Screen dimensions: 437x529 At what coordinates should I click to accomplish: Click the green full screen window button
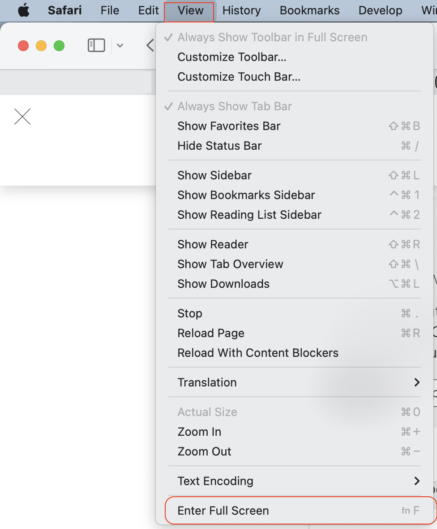tap(59, 46)
